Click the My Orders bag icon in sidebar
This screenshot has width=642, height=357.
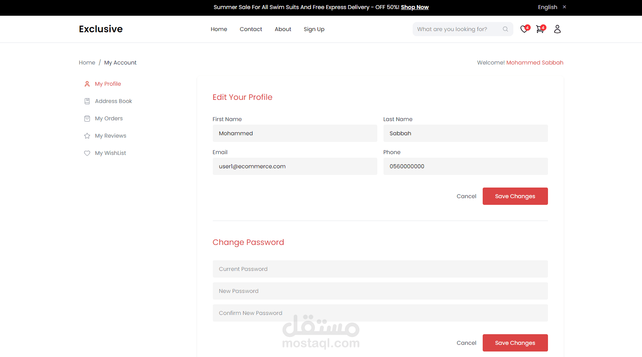(87, 119)
